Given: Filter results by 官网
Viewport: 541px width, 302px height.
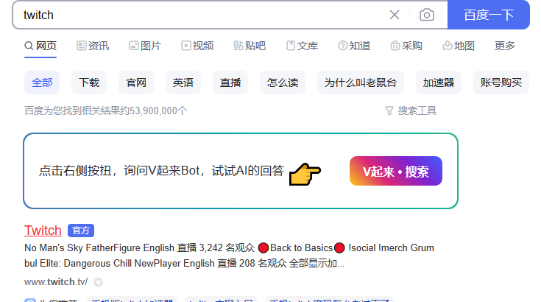Looking at the screenshot, I should click(x=136, y=82).
